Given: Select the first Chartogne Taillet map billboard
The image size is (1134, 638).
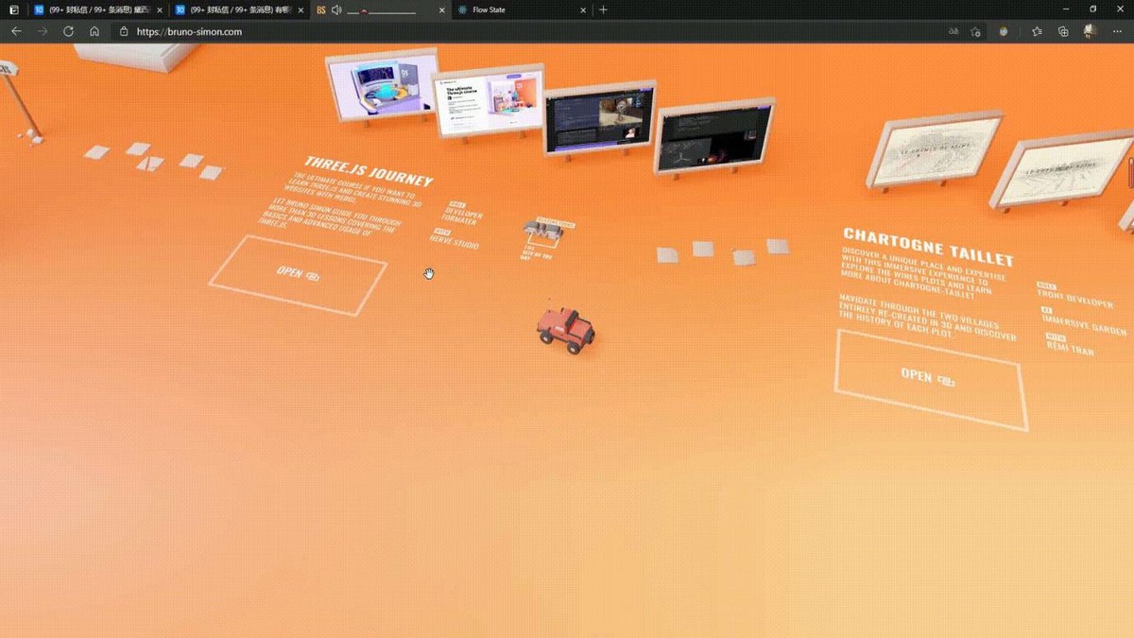Looking at the screenshot, I should (935, 150).
